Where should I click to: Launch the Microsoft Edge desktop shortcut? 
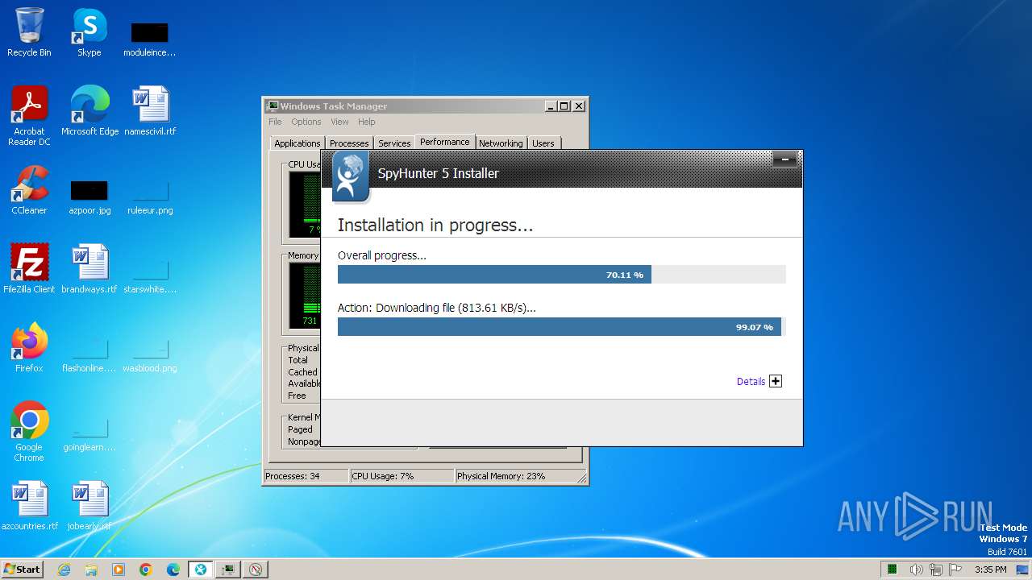tap(89, 111)
